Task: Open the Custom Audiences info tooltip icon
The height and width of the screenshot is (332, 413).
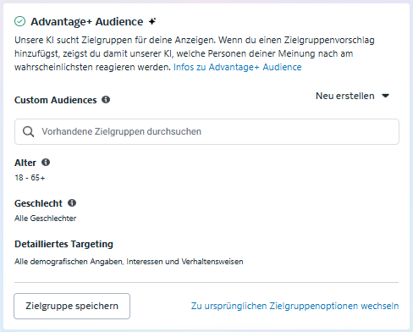Action: pos(106,100)
